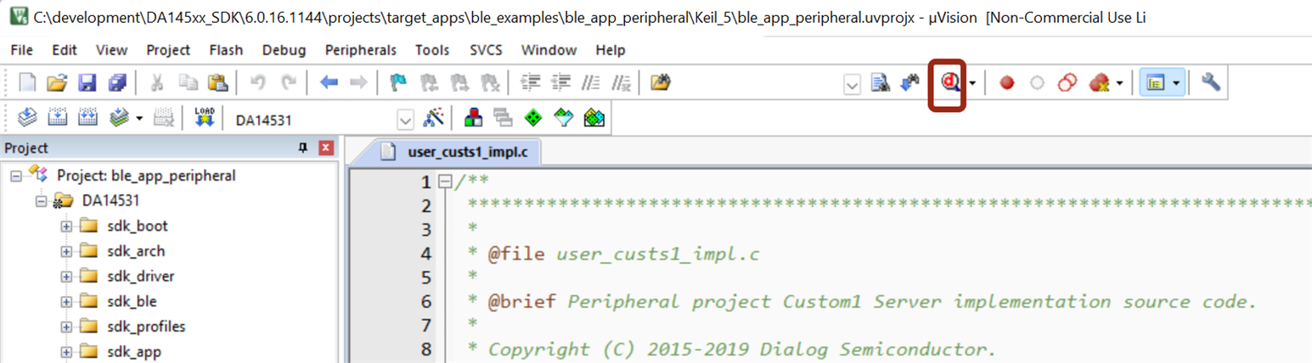The height and width of the screenshot is (363, 1312).
Task: Open the Flash menu
Action: (226, 50)
